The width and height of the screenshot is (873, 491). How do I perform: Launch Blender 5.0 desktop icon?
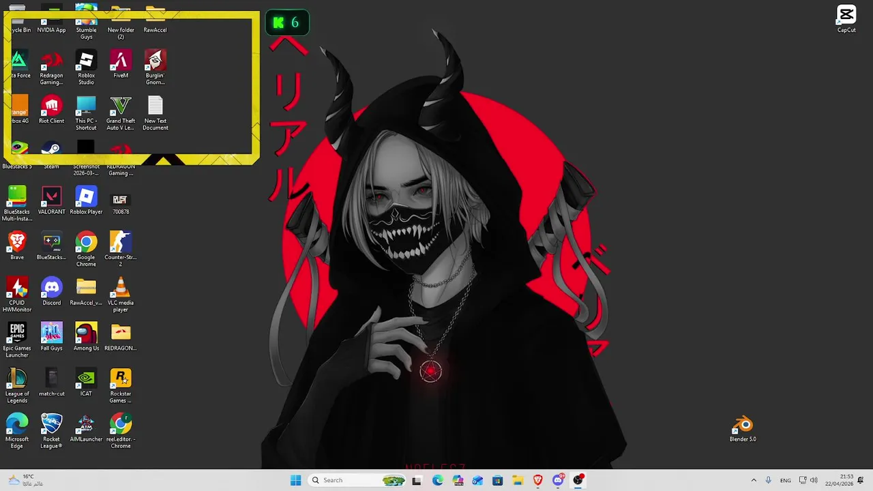coord(743,429)
